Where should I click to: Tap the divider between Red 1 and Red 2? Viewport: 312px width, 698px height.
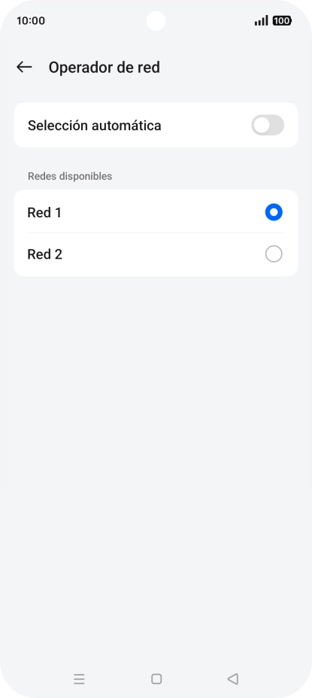(x=156, y=233)
